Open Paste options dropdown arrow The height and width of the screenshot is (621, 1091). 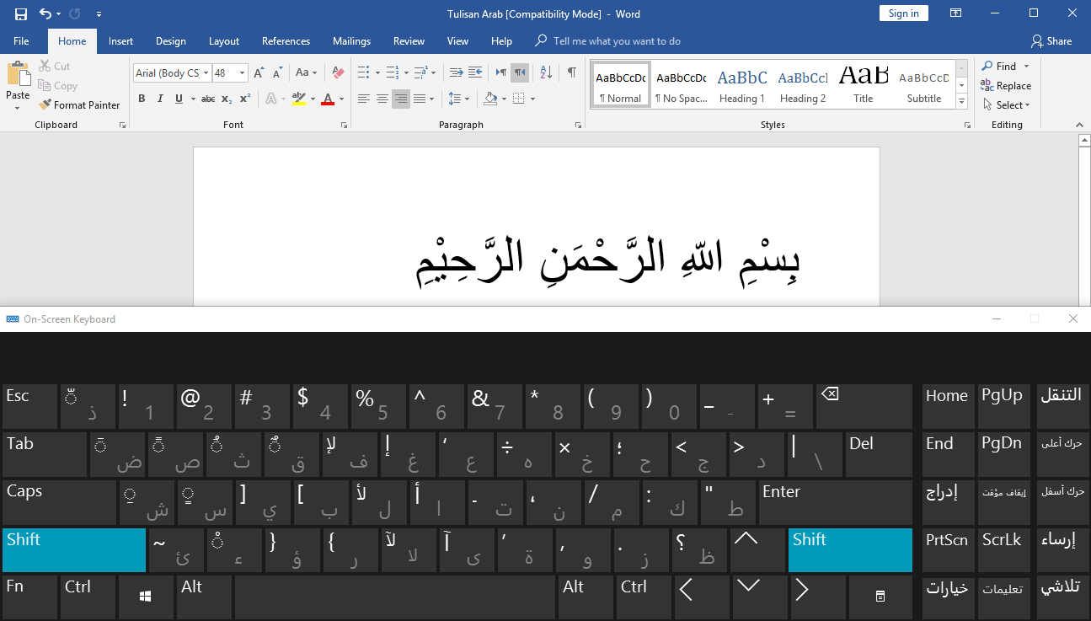(19, 107)
